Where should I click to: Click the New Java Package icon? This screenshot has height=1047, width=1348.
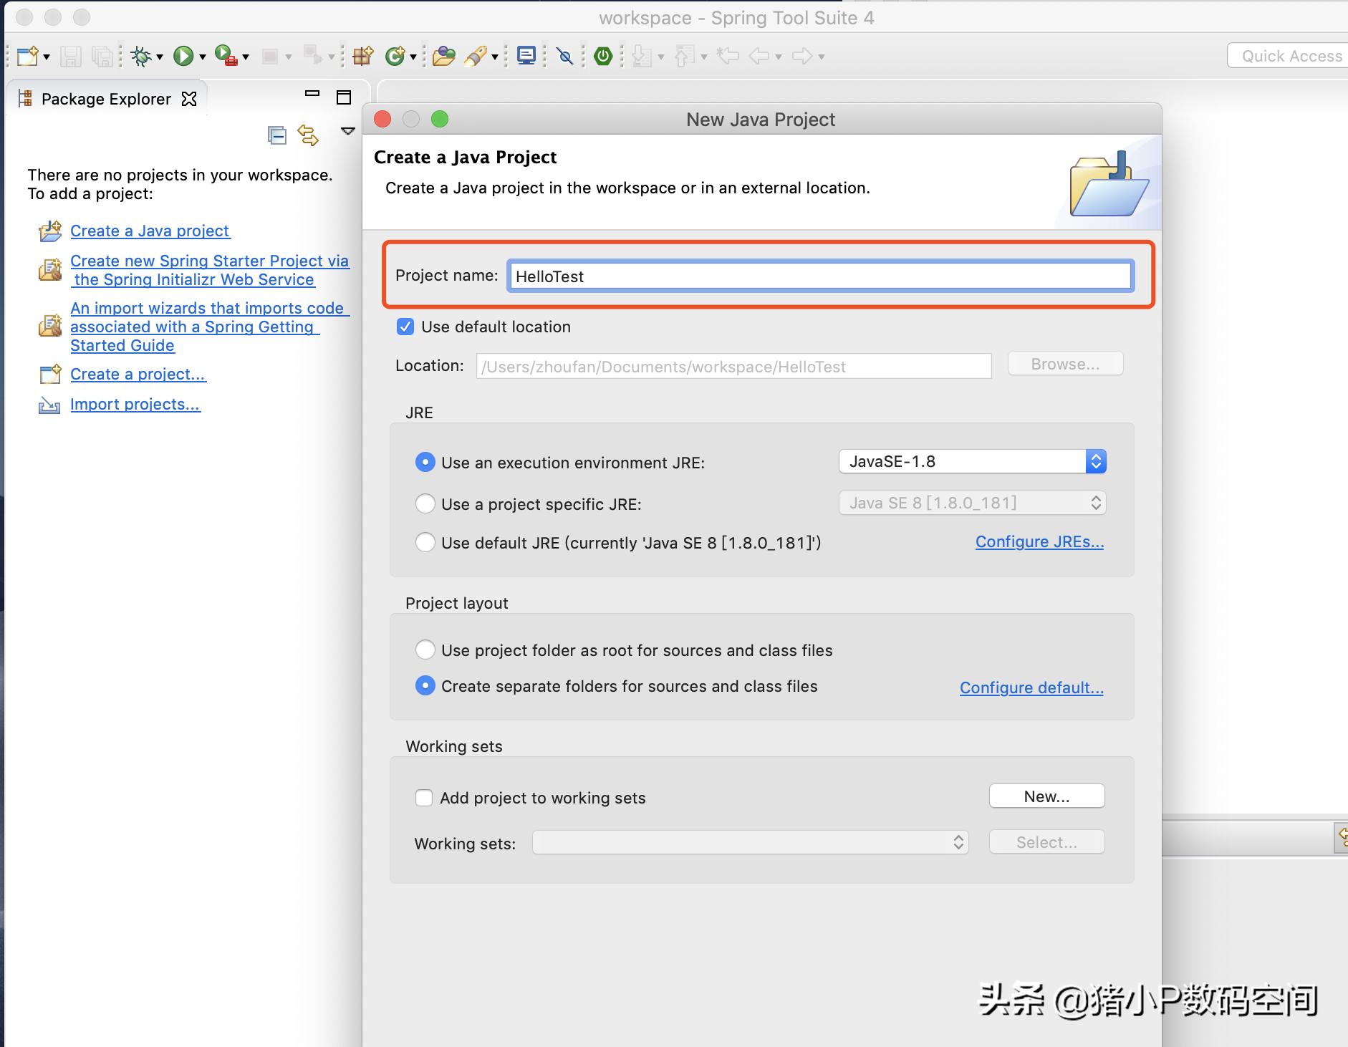tap(363, 56)
